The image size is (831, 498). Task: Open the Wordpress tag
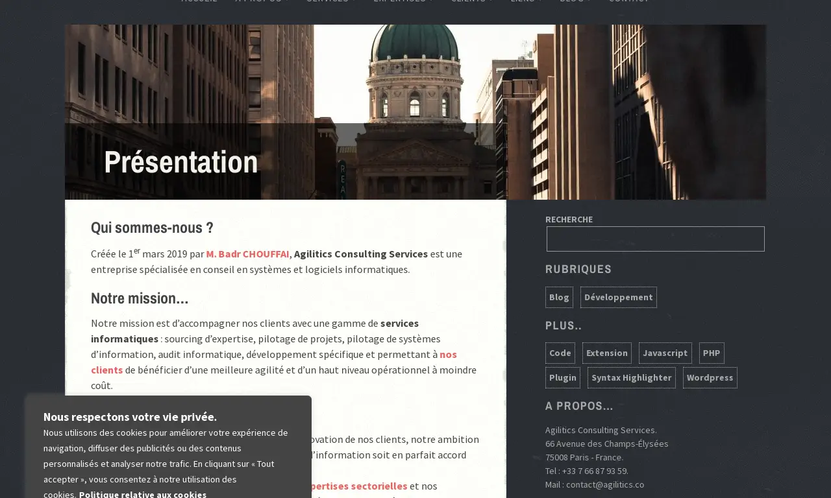(x=710, y=377)
